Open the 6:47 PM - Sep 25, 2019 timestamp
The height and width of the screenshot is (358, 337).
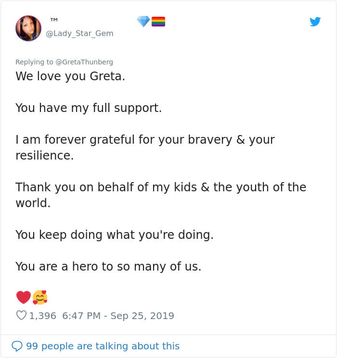[118, 316]
